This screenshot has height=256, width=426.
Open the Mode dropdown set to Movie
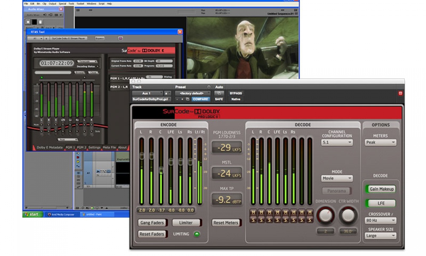pos(337,178)
